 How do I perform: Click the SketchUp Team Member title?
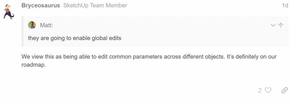[95, 5]
